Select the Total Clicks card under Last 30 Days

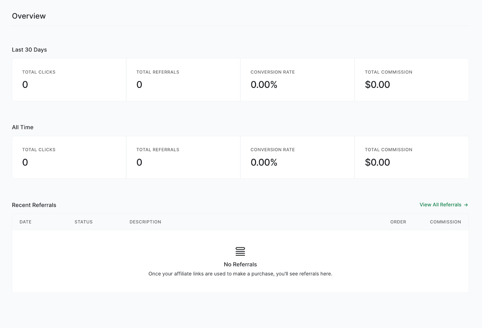click(69, 79)
